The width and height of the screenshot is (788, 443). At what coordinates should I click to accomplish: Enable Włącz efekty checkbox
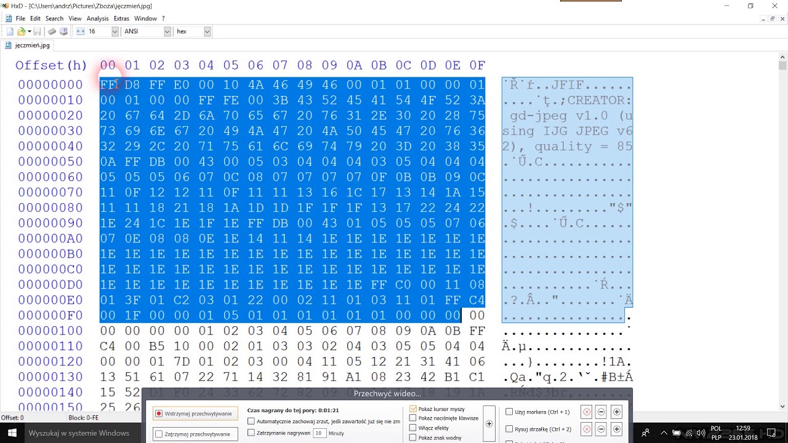413,428
